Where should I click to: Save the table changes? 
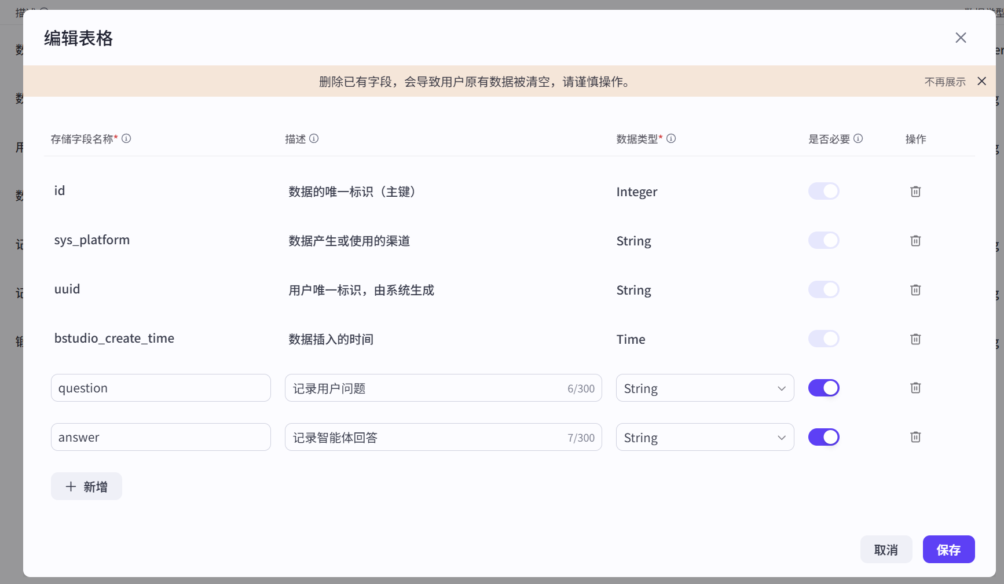pos(948,549)
